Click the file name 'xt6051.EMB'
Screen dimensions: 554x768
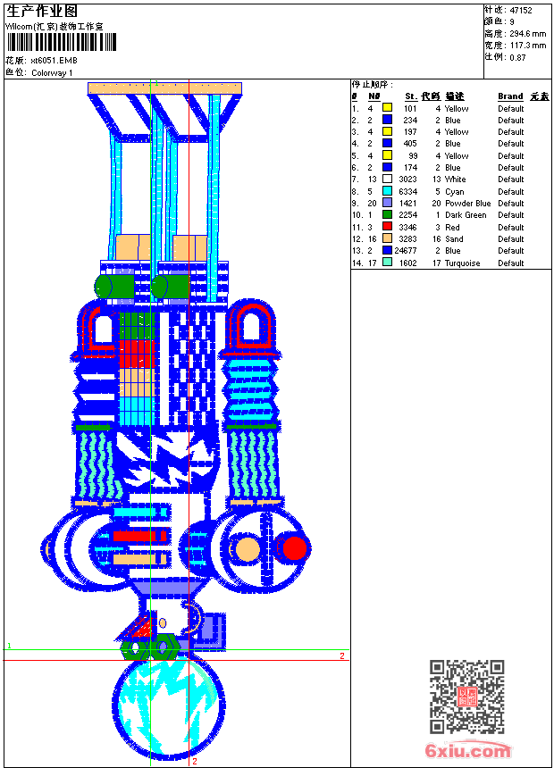[54, 61]
